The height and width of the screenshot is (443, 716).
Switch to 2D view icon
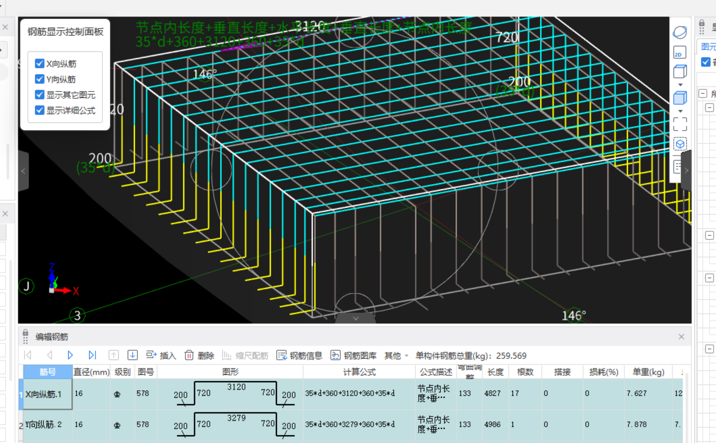[679, 53]
